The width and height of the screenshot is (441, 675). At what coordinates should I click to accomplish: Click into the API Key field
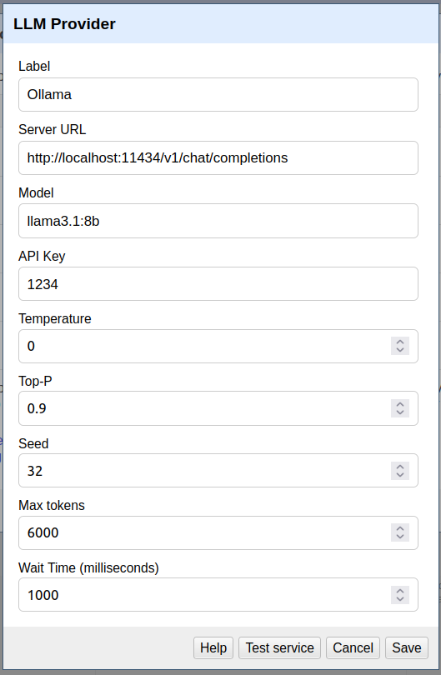[x=218, y=284]
